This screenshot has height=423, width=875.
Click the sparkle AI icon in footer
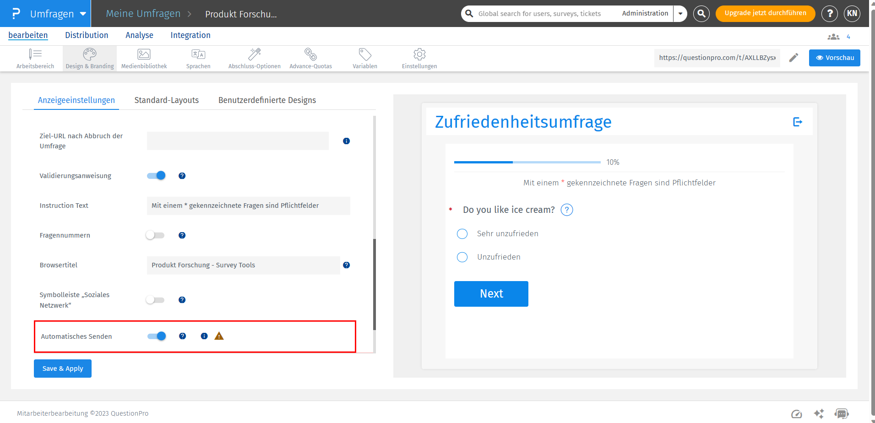[819, 414]
